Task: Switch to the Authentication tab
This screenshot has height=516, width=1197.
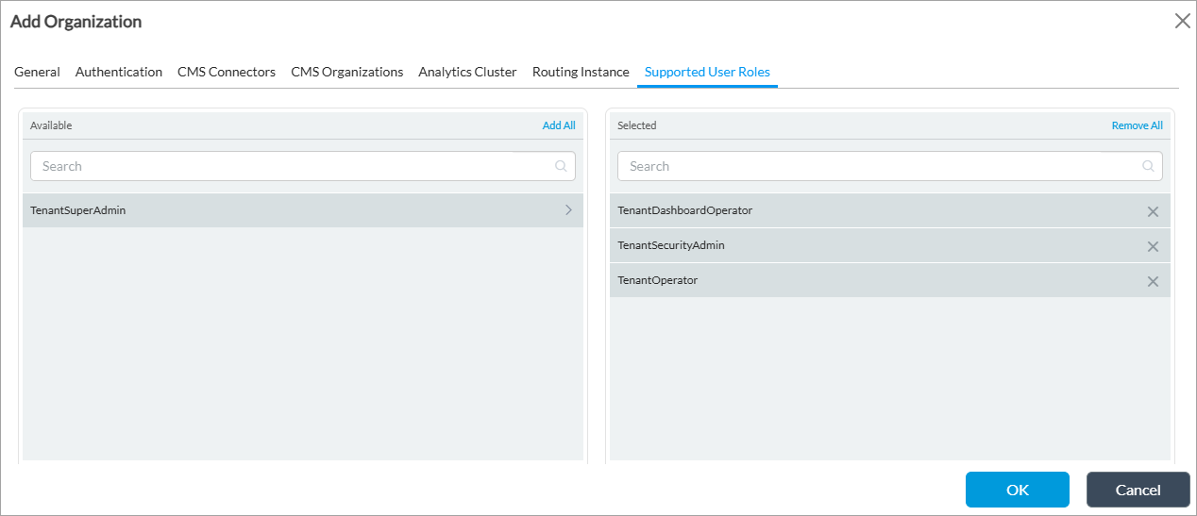Action: pyautogui.click(x=119, y=72)
